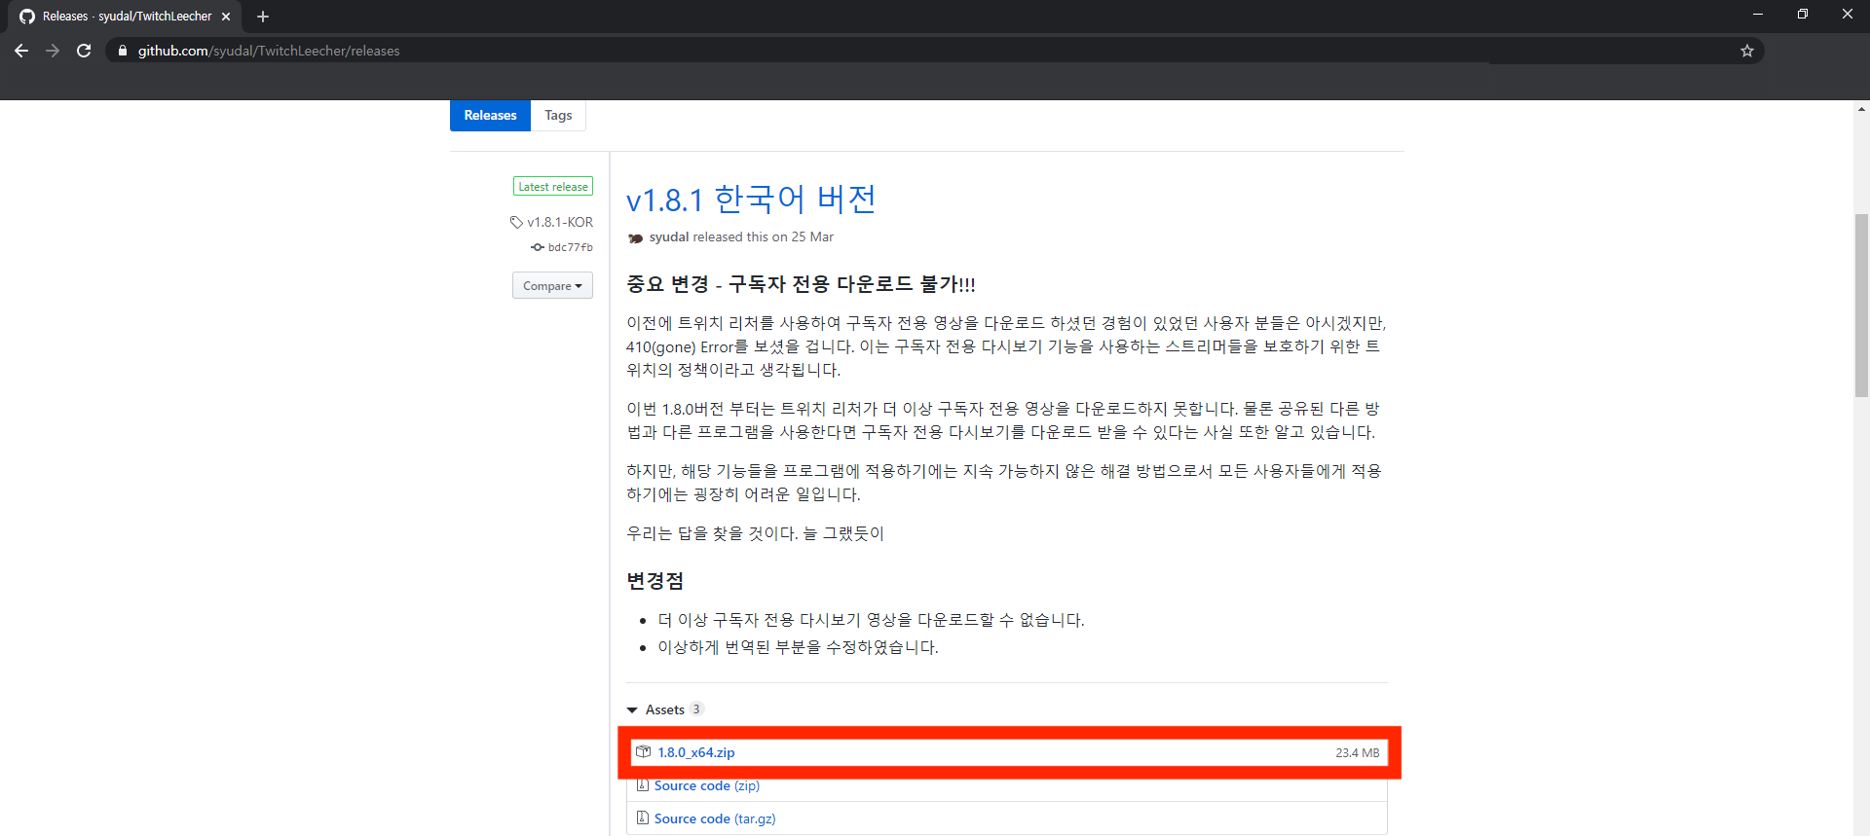Viewport: 1870px width, 836px height.
Task: Minimize the browser window
Action: point(1758,14)
